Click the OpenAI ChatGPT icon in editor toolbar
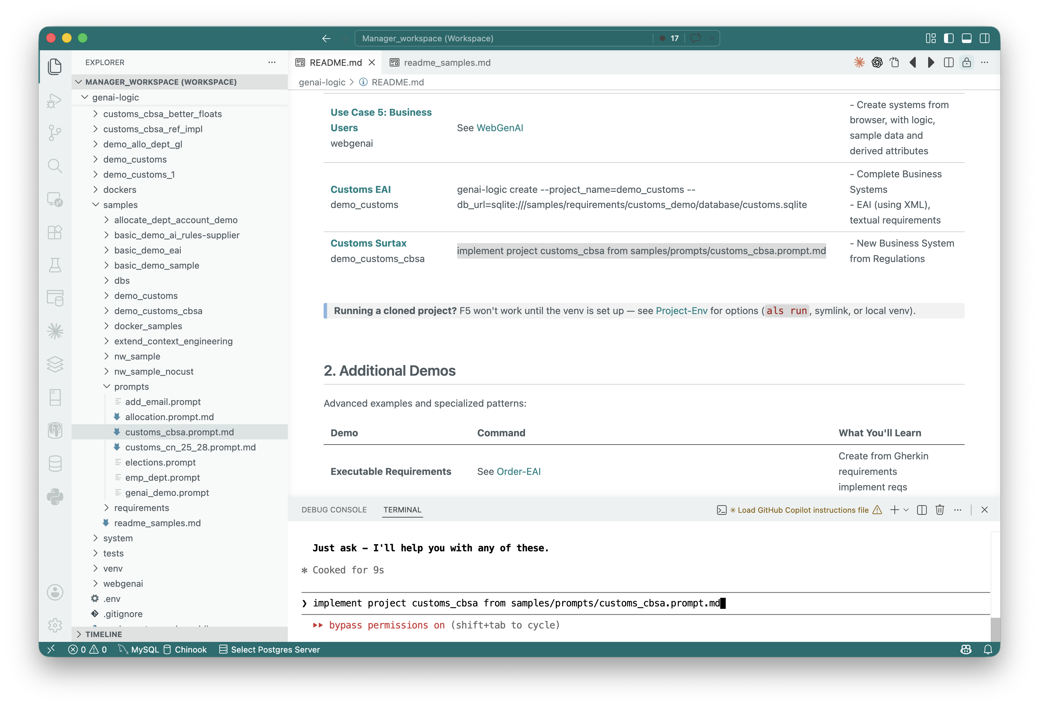 point(877,63)
